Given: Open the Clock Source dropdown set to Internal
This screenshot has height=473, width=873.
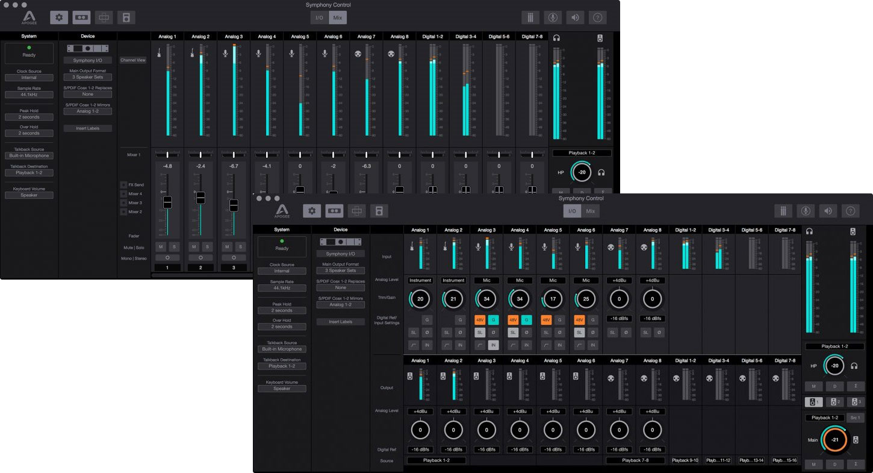Looking at the screenshot, I should pyautogui.click(x=281, y=271).
